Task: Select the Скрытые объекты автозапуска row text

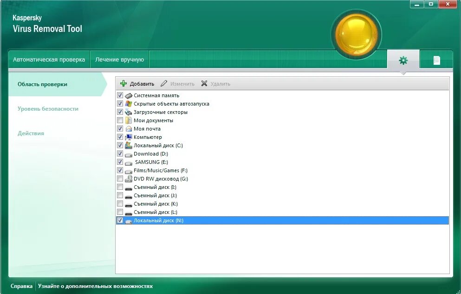Action: click(x=171, y=104)
